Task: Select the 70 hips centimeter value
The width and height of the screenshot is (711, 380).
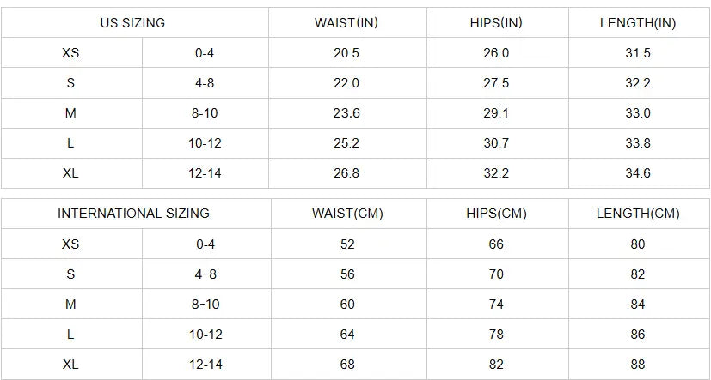Action: click(x=496, y=274)
